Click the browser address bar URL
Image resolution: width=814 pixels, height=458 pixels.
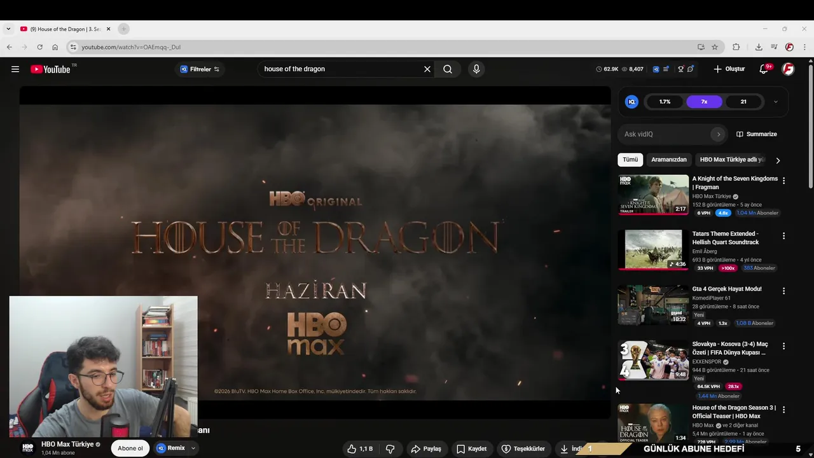(x=131, y=47)
